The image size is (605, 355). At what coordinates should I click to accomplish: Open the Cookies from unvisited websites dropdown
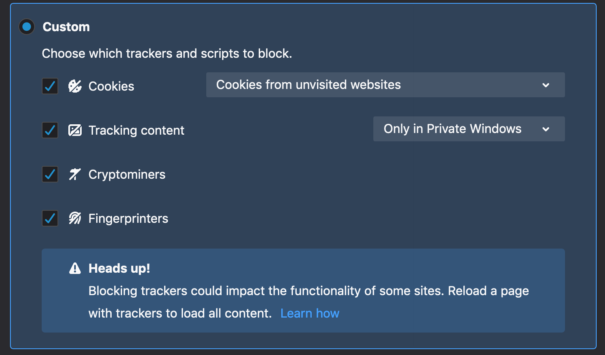click(385, 85)
